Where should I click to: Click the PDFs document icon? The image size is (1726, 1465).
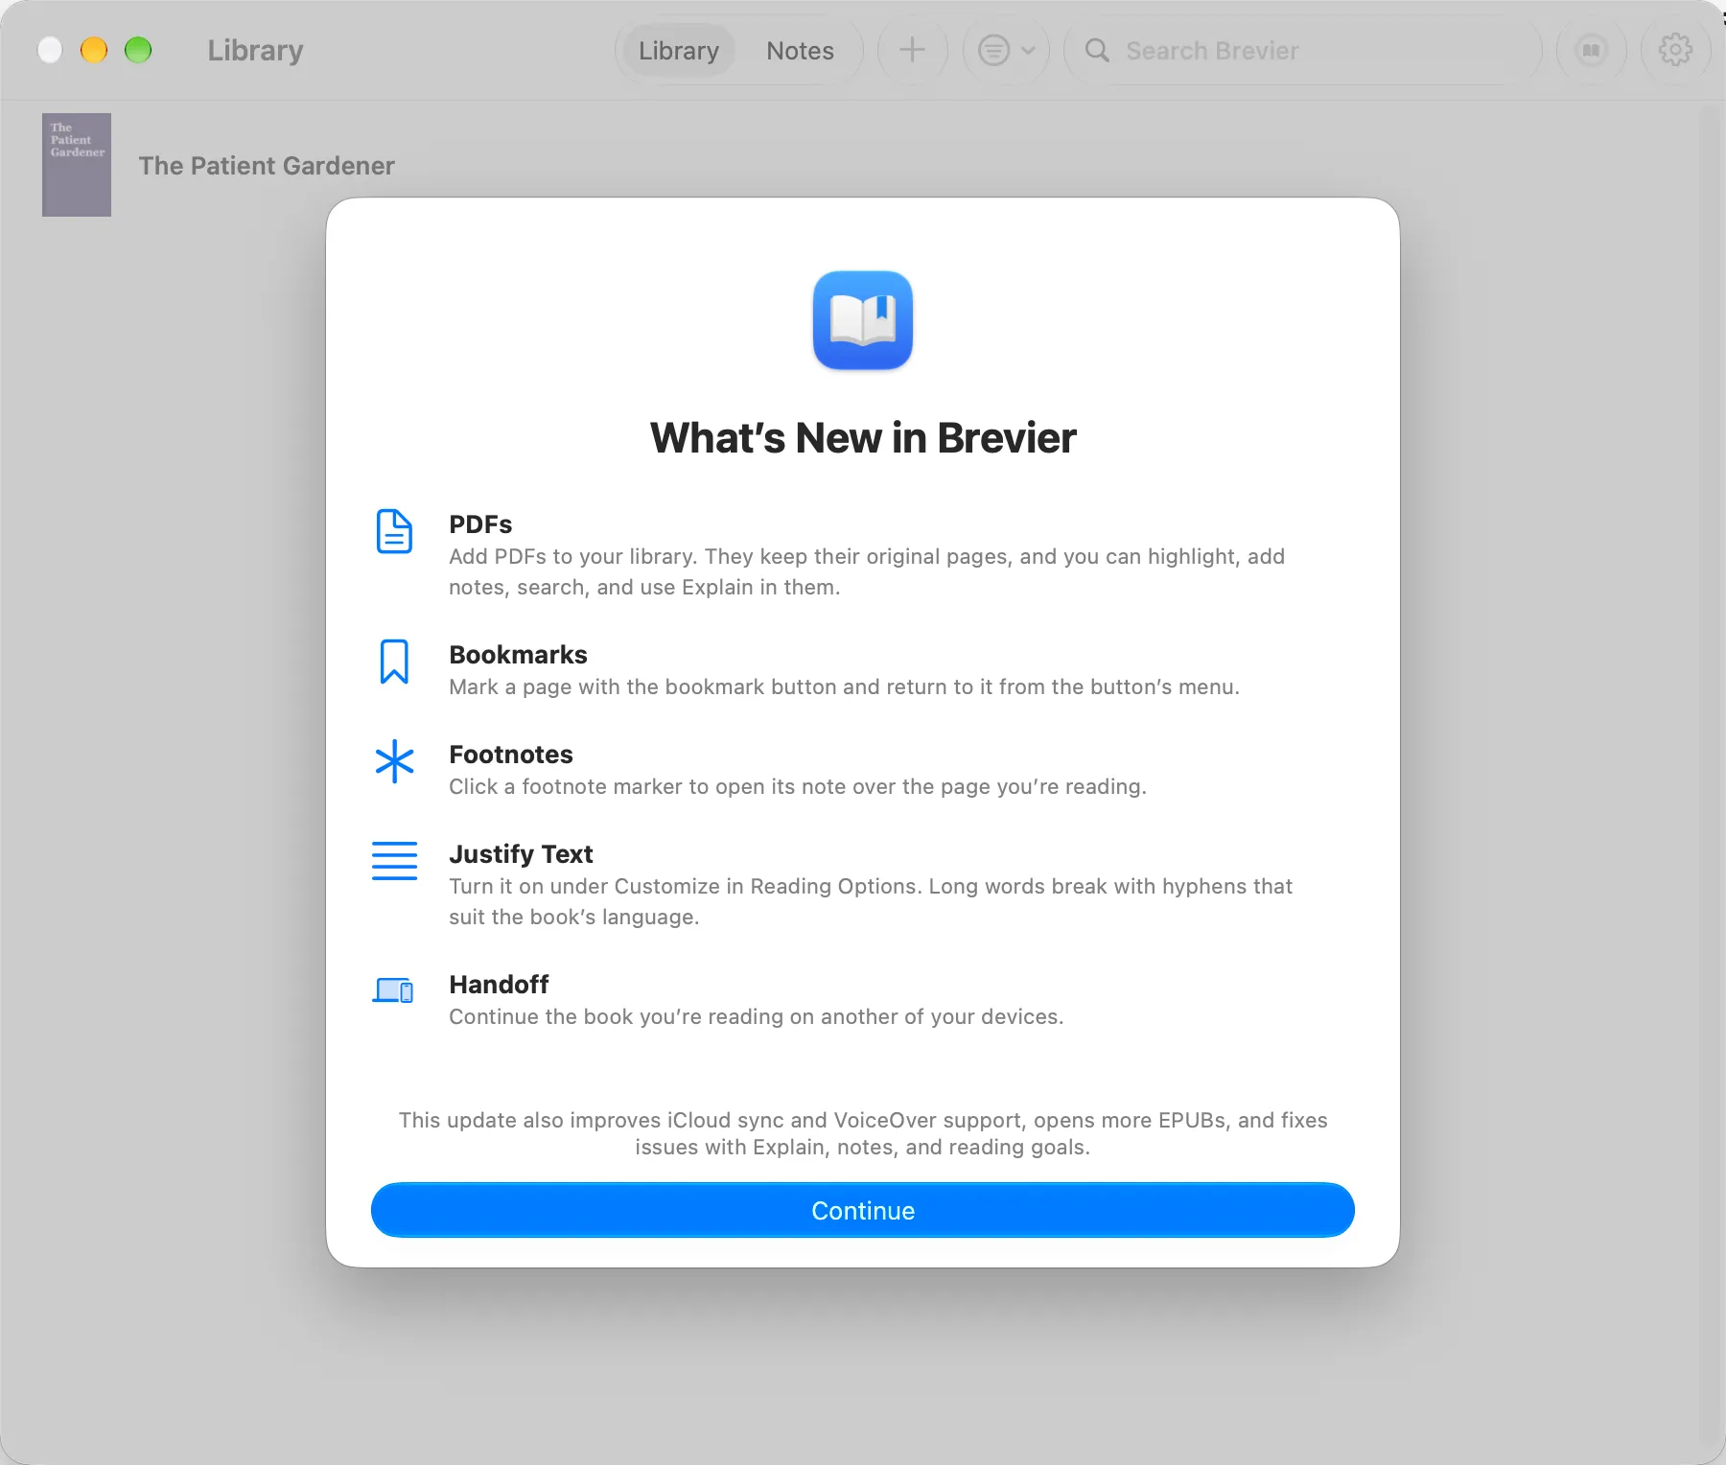point(394,531)
